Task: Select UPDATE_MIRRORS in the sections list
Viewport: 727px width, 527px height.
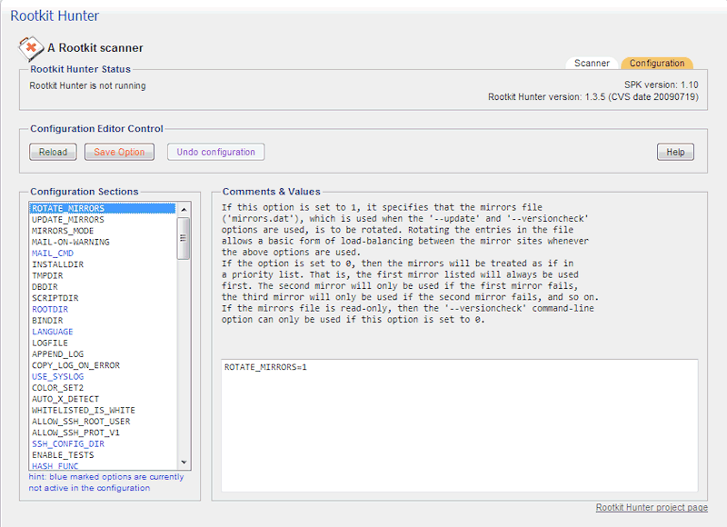Action: [68, 220]
